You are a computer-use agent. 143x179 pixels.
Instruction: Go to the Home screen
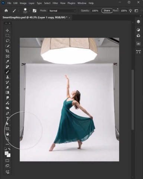coord(6,11)
